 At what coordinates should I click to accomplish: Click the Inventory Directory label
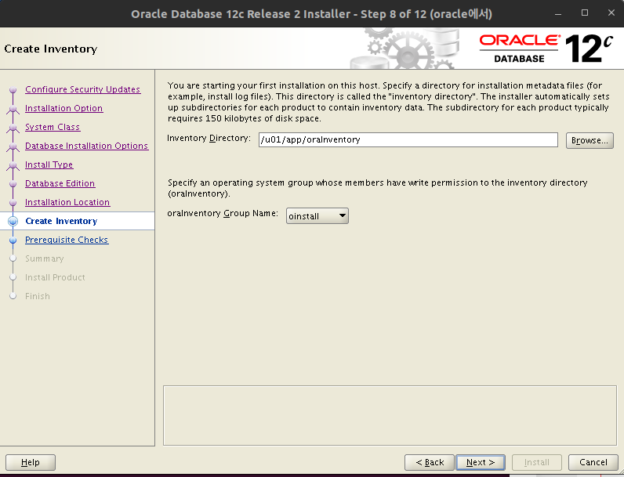pyautogui.click(x=209, y=139)
